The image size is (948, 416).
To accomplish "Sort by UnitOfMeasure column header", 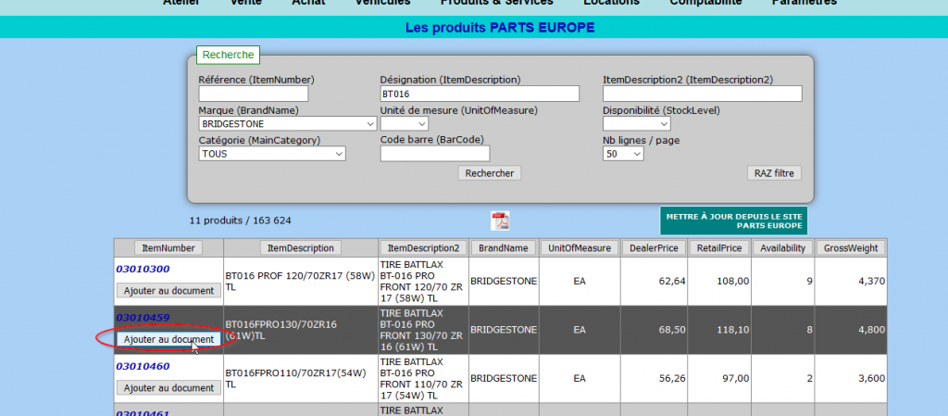I will click(x=580, y=248).
